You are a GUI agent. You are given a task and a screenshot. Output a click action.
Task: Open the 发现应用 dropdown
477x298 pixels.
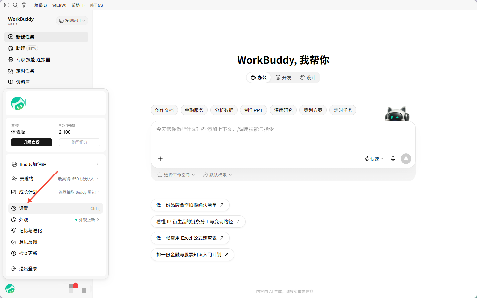point(72,21)
